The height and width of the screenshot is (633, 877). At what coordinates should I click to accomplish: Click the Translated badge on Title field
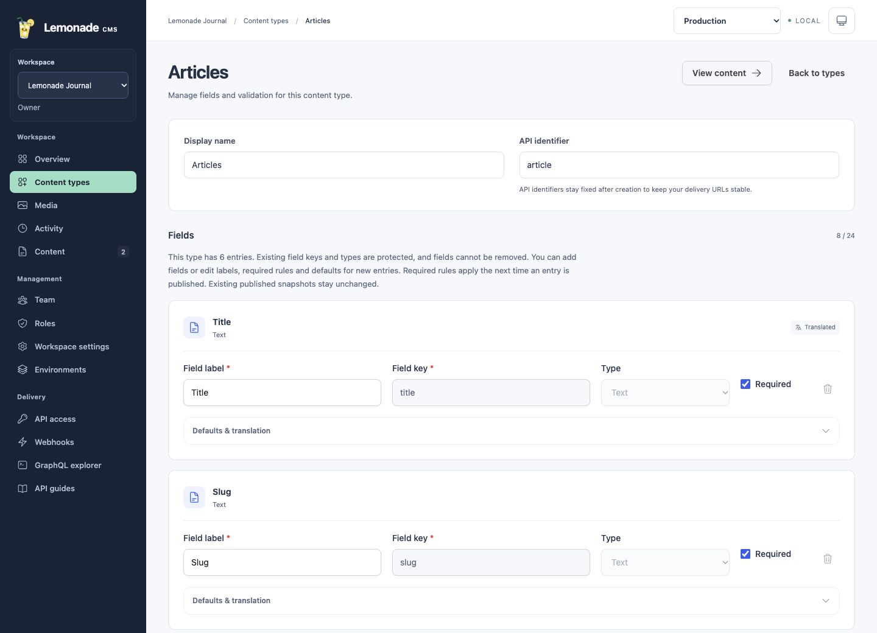tap(815, 327)
